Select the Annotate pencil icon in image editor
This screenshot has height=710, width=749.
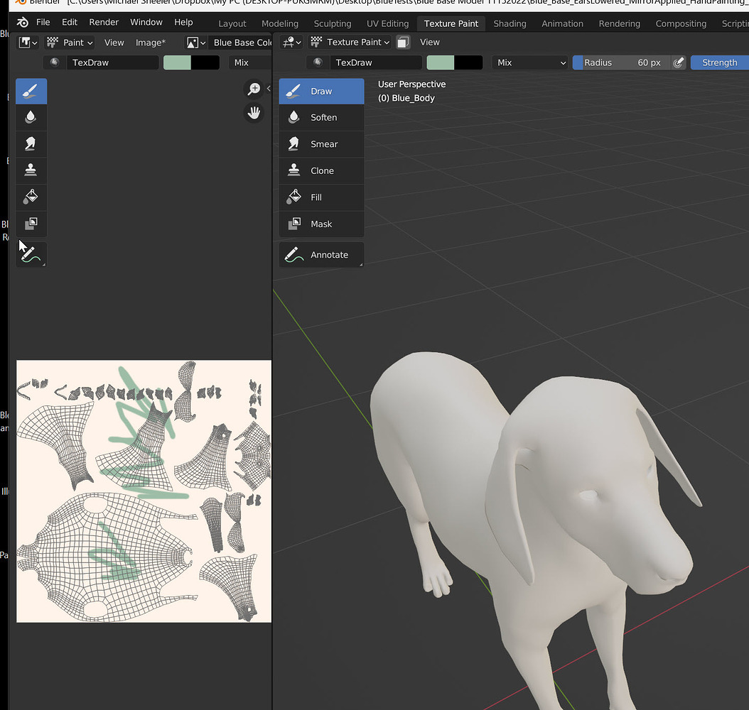tap(31, 254)
